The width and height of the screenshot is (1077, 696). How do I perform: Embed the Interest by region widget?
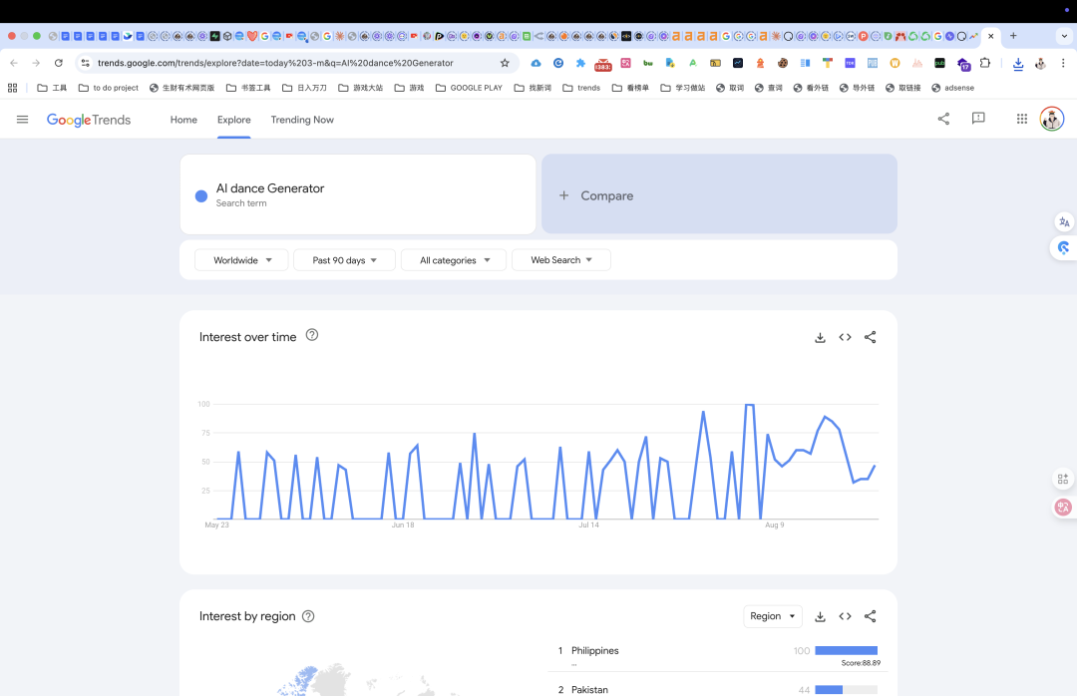coord(845,616)
